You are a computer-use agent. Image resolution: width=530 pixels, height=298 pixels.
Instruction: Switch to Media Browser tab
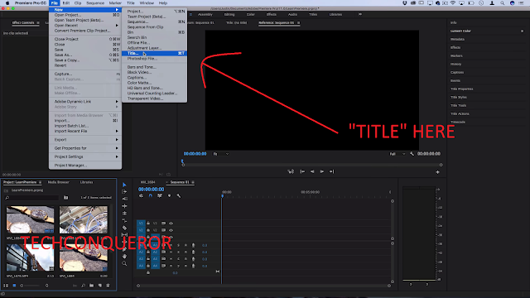click(58, 182)
